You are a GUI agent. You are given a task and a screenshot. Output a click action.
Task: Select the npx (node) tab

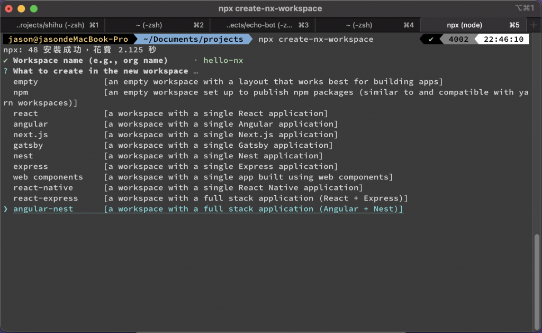pos(473,25)
